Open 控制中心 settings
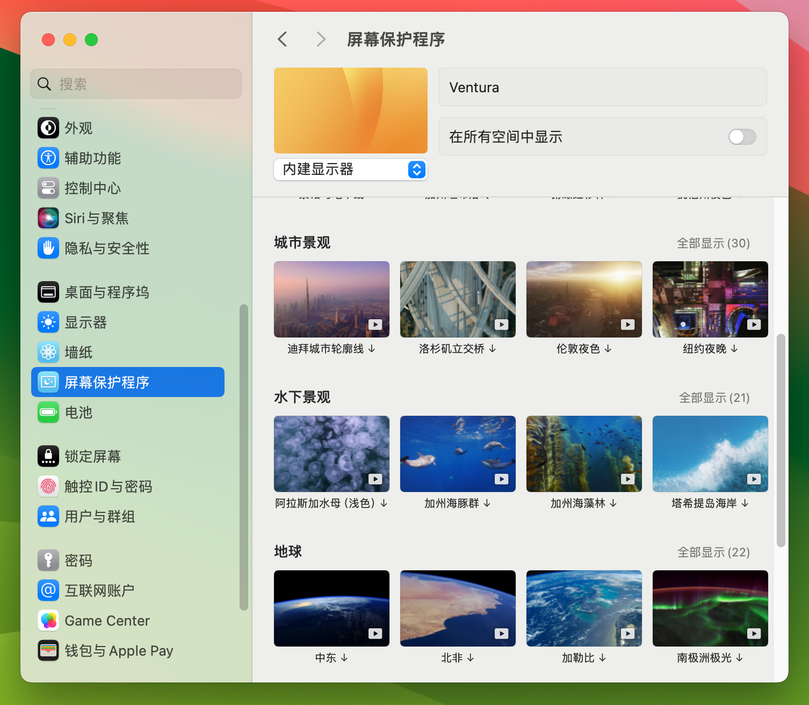Viewport: 809px width, 705px height. point(93,188)
